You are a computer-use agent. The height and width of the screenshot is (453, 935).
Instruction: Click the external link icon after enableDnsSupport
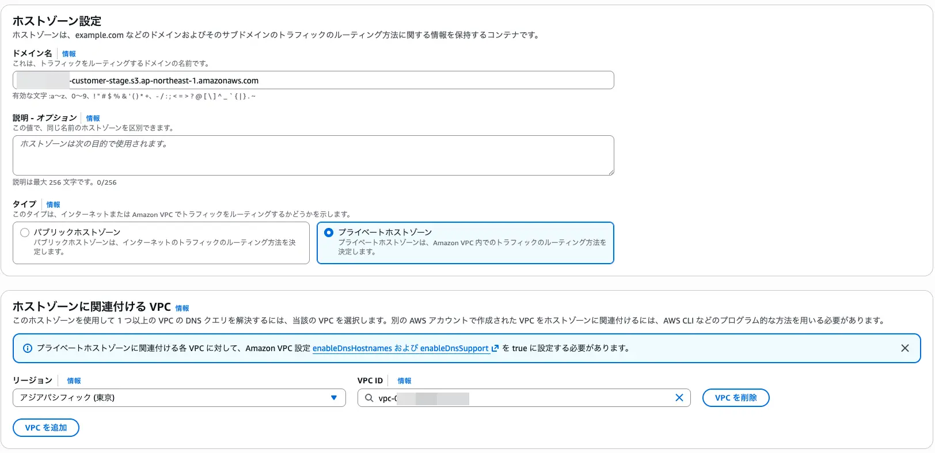(495, 348)
